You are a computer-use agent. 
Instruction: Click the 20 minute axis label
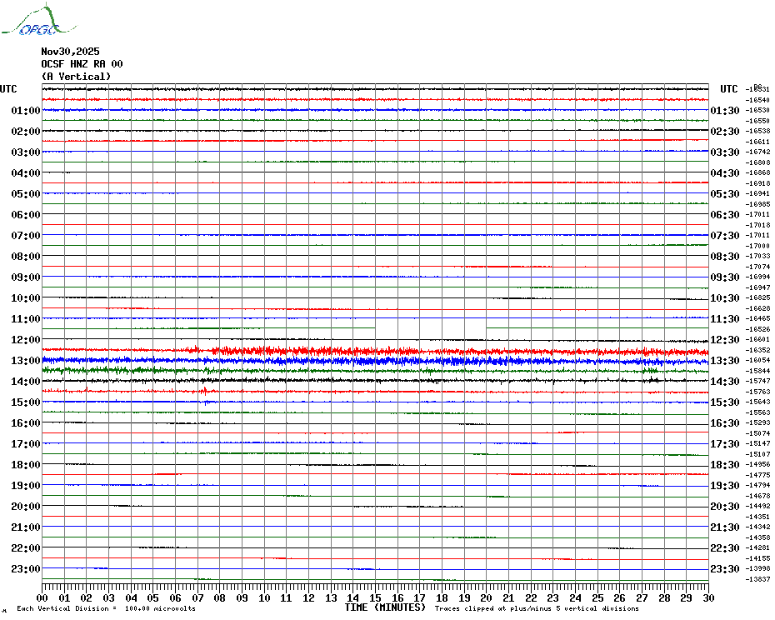point(487,598)
